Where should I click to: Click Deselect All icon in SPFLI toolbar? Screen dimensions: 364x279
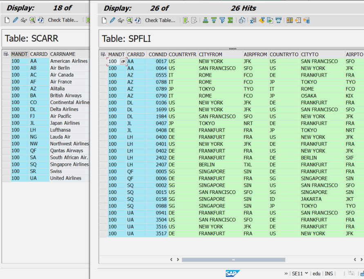(x=194, y=20)
